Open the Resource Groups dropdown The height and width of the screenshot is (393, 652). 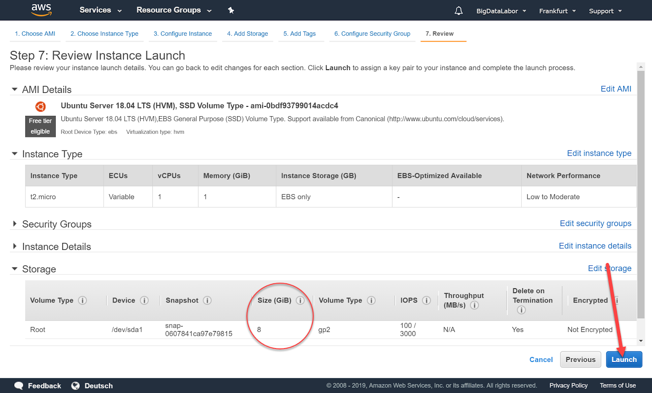(174, 10)
